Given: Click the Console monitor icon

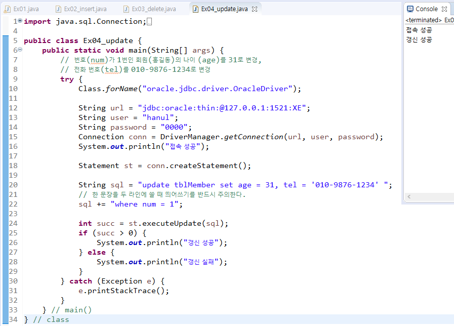Looking at the screenshot, I should pos(410,9).
